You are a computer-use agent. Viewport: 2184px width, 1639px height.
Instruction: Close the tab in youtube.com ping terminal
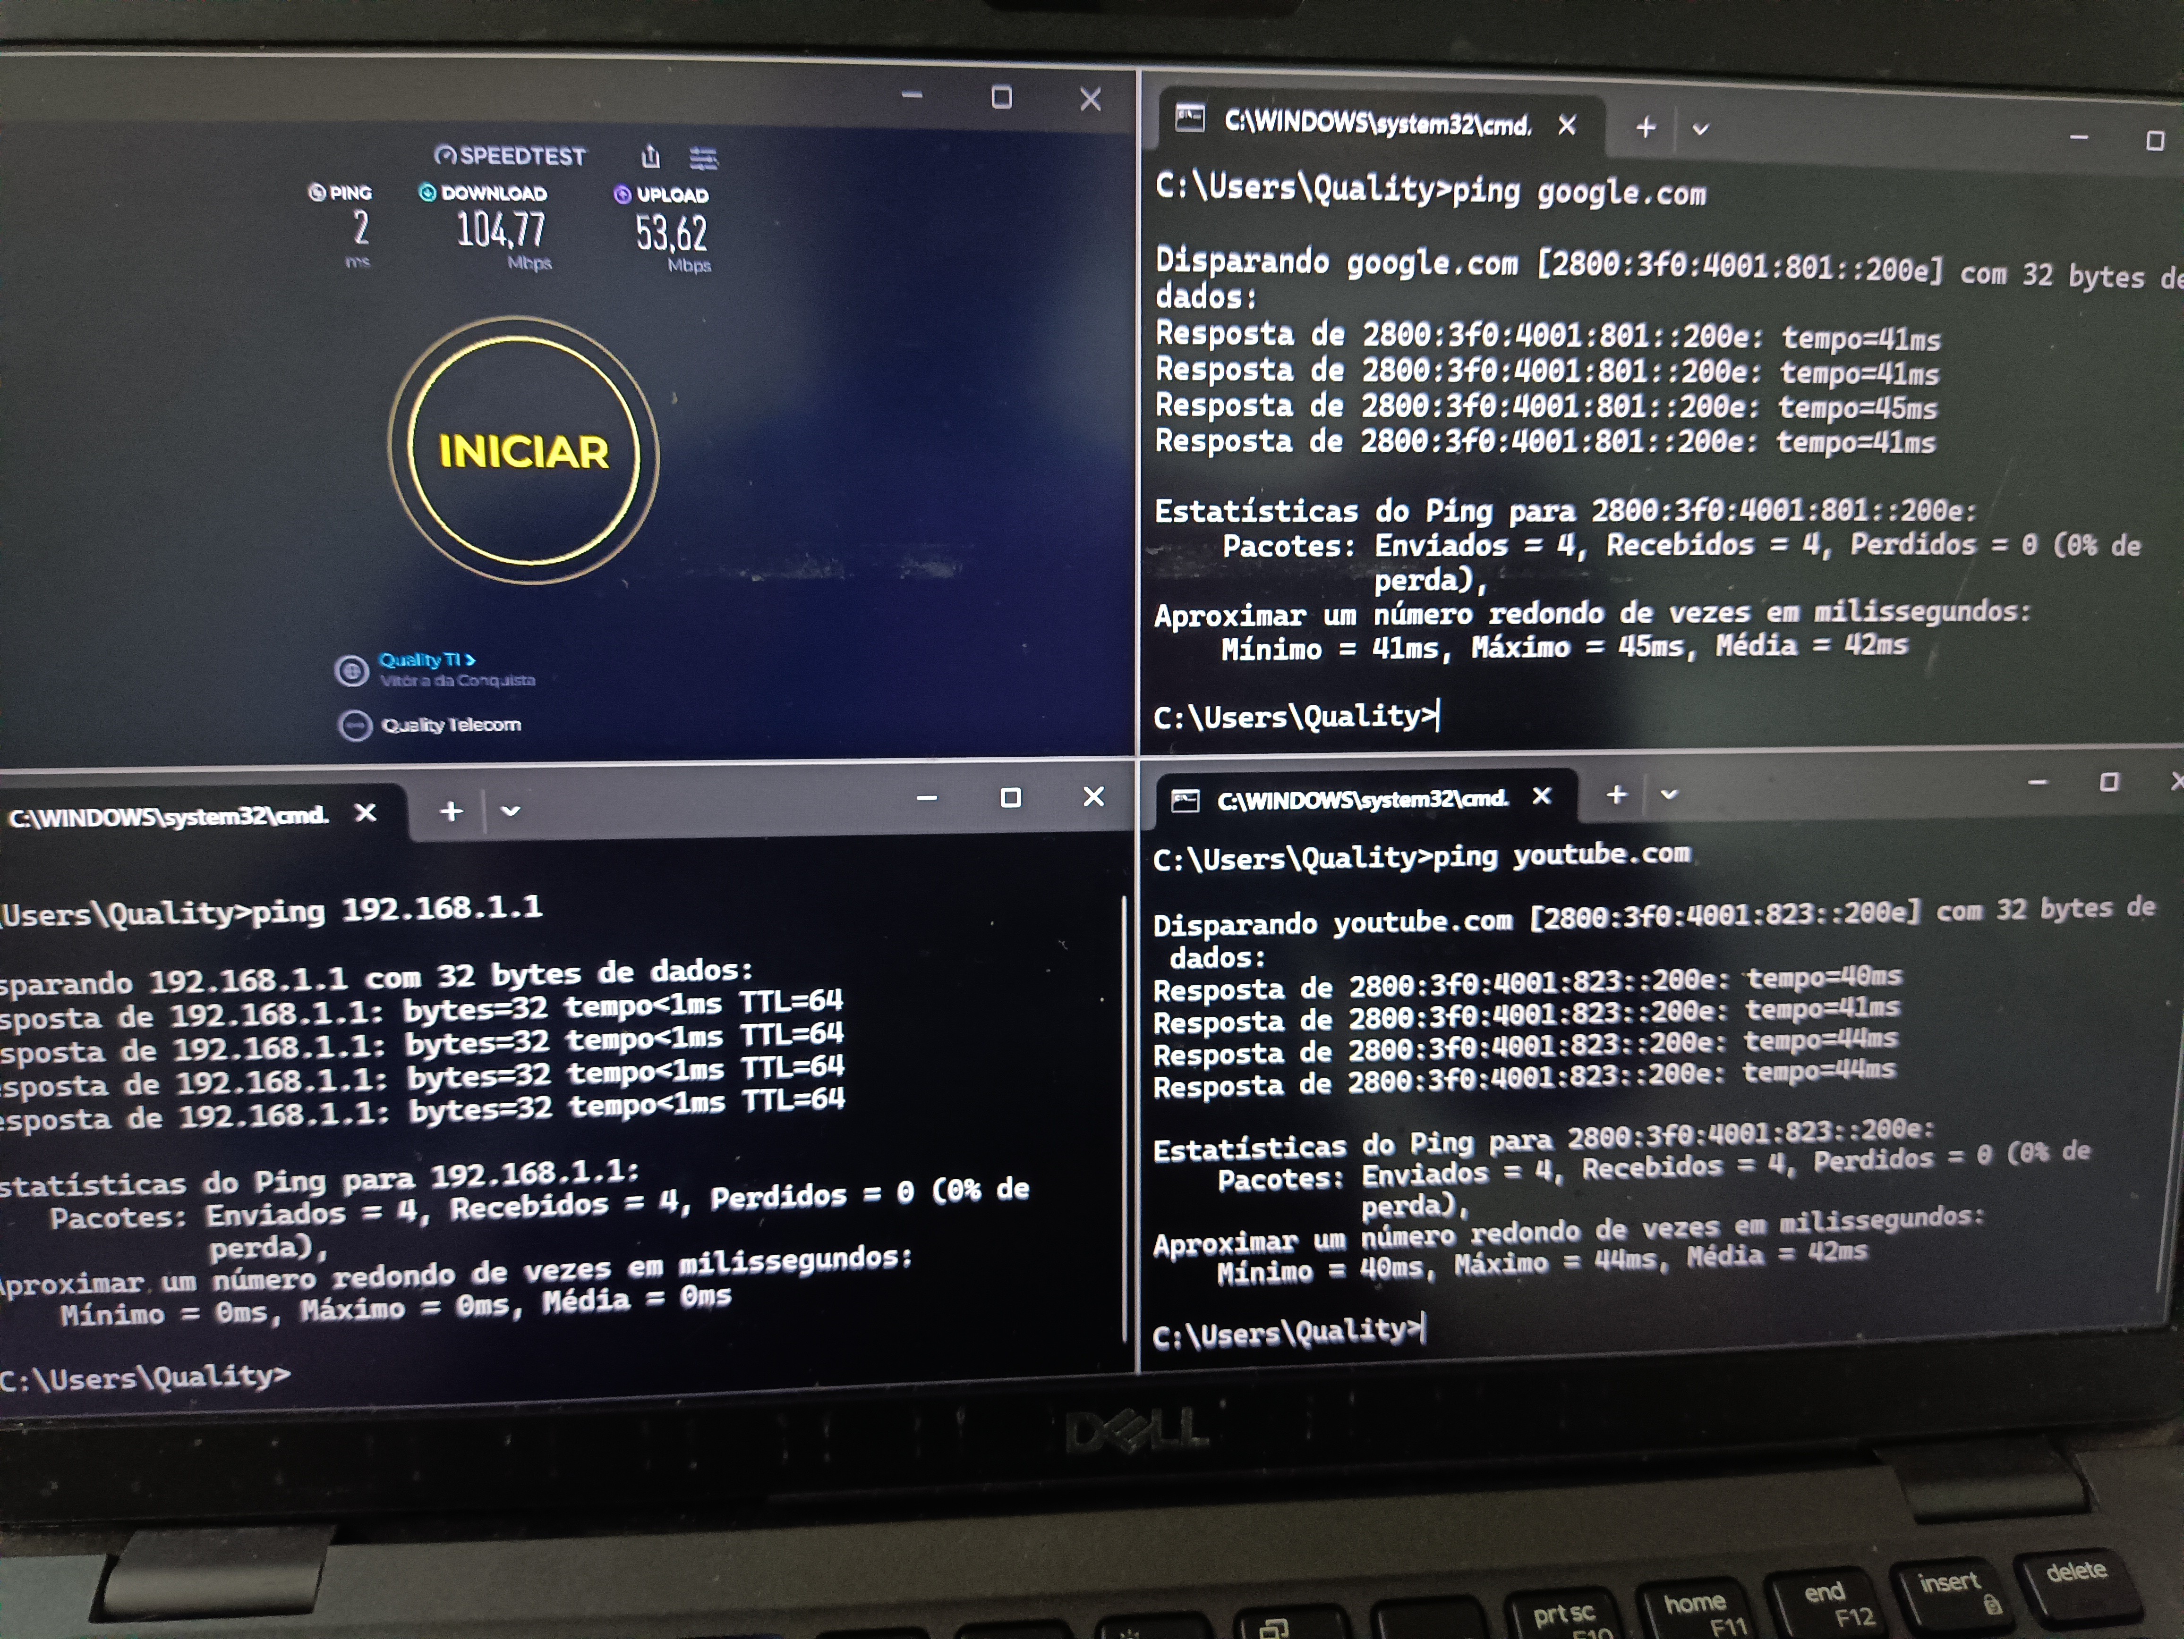coord(1542,796)
